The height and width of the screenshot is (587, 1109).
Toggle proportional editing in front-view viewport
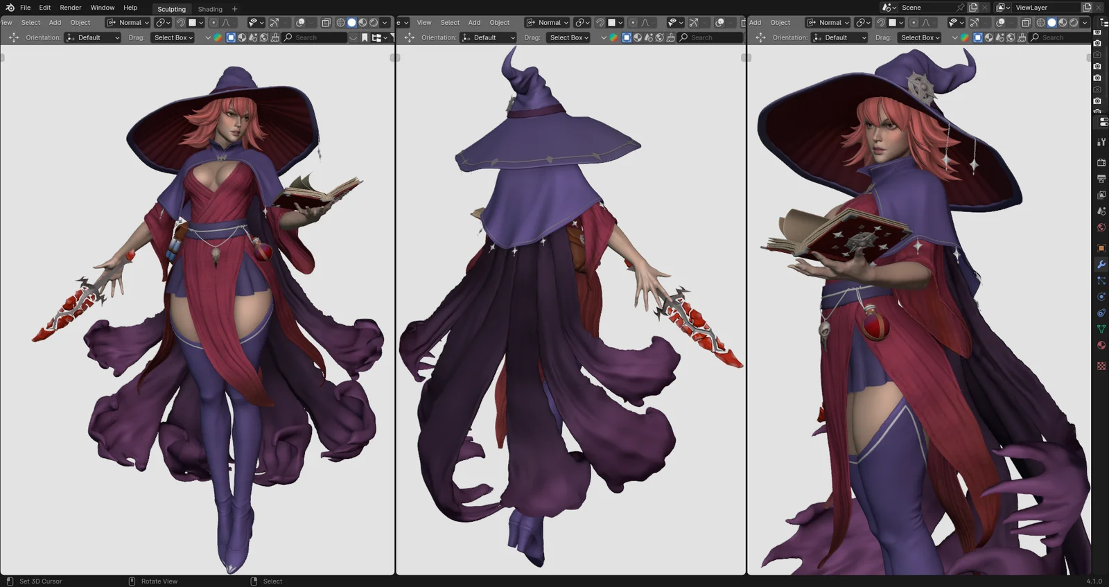(213, 22)
